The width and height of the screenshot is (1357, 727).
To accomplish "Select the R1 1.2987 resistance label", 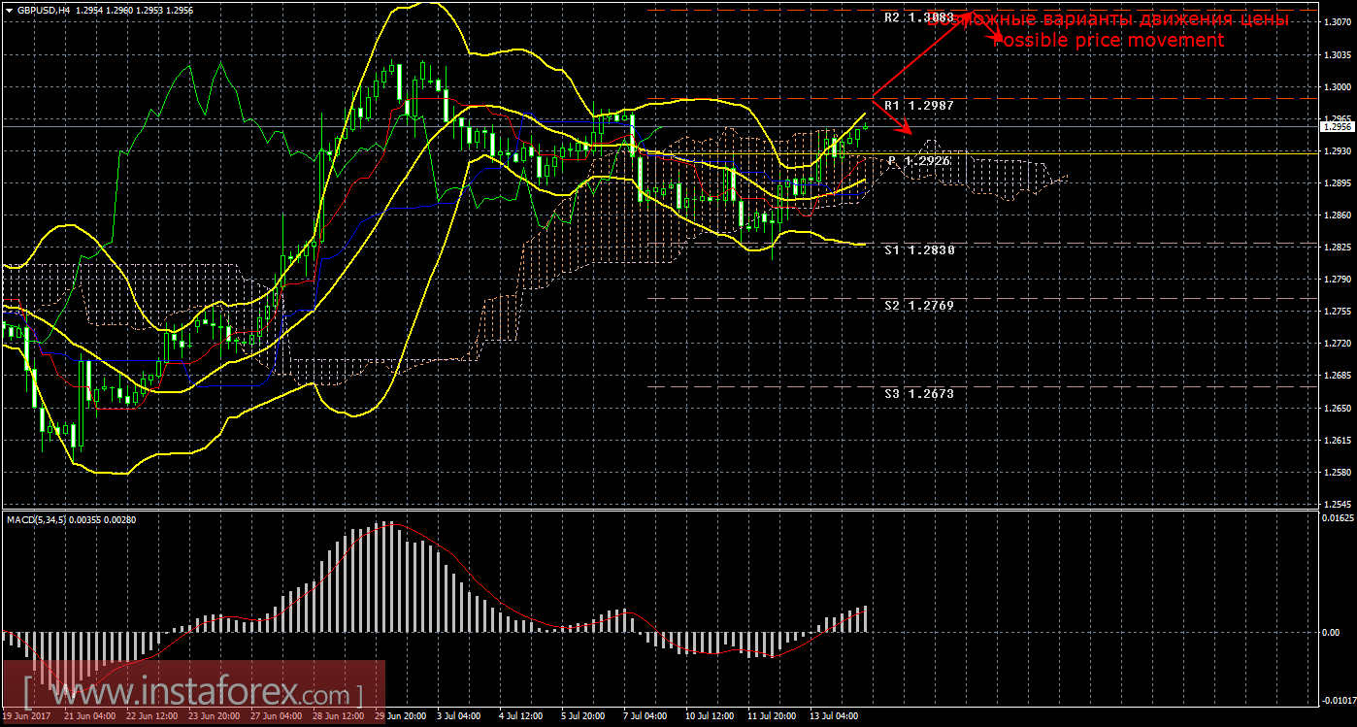I will click(918, 105).
